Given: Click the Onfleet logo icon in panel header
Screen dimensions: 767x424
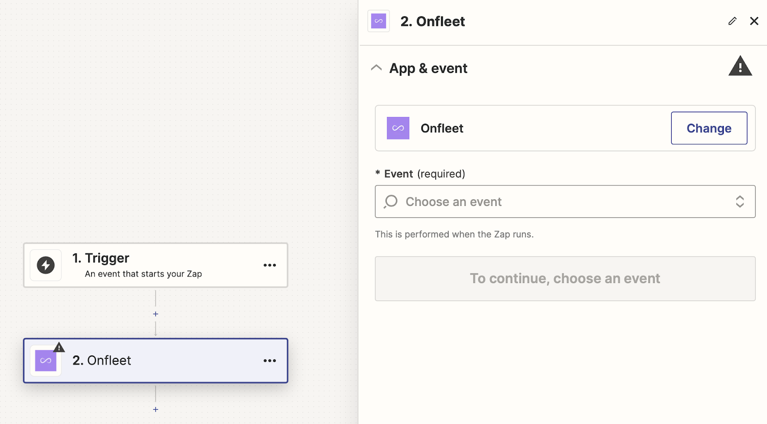Looking at the screenshot, I should [379, 21].
